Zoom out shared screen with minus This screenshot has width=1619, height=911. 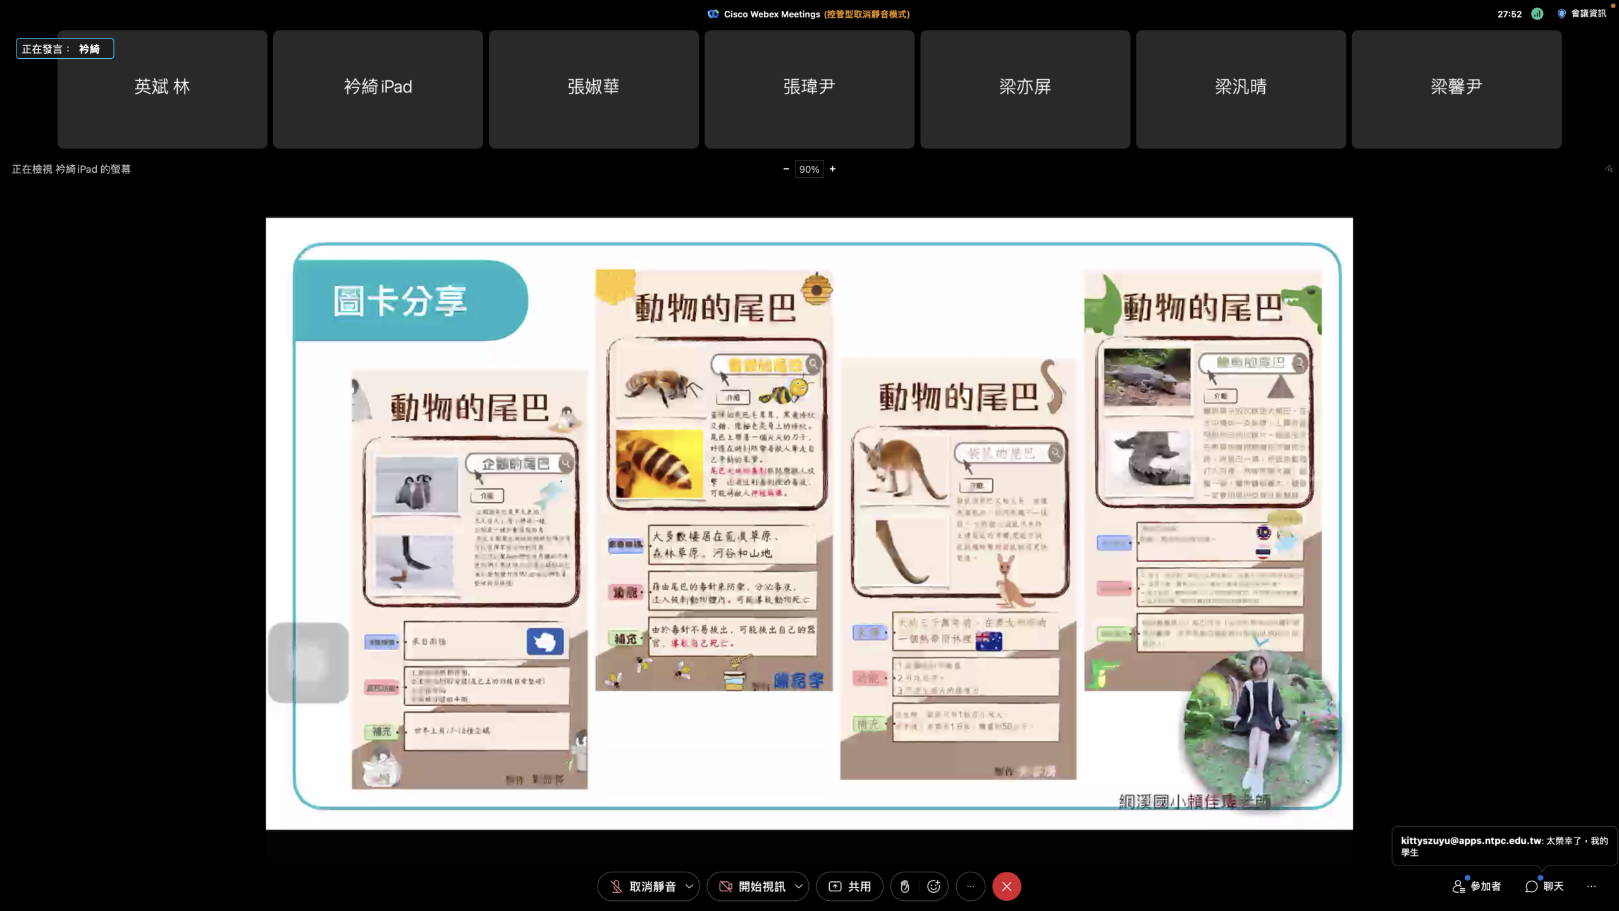tap(786, 169)
